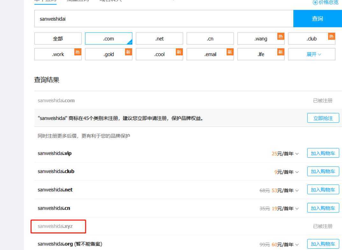The width and height of the screenshot is (342, 250).
Task: Select the 全部 suffix filter
Action: tap(58, 38)
